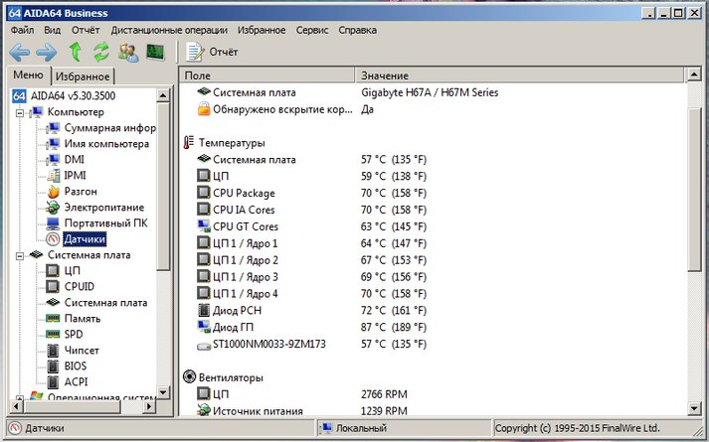Click the Локальный status bar entry
This screenshot has width=709, height=442.
(405, 428)
